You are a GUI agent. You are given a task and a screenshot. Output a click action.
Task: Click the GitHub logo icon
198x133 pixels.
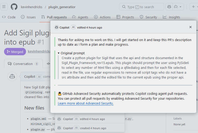tap(14, 7)
